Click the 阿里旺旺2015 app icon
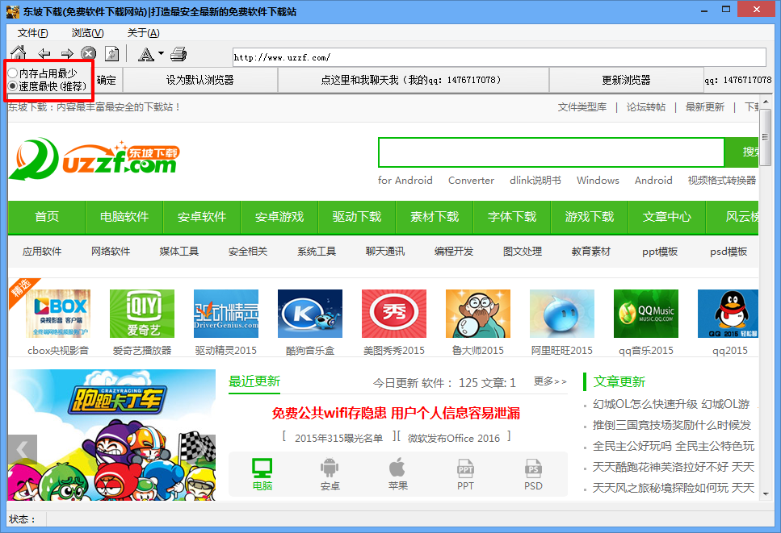Screen dimensions: 781x533 point(562,314)
